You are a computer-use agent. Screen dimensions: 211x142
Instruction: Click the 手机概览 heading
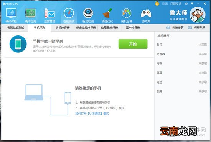[x=163, y=36]
